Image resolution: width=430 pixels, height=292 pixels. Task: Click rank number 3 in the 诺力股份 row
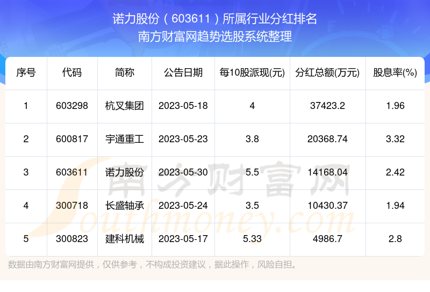26,172
